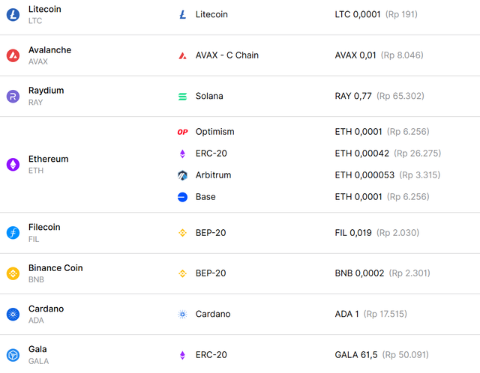Click the ETH 0,000053 fee value
The width and height of the screenshot is (480, 373).
pos(364,175)
